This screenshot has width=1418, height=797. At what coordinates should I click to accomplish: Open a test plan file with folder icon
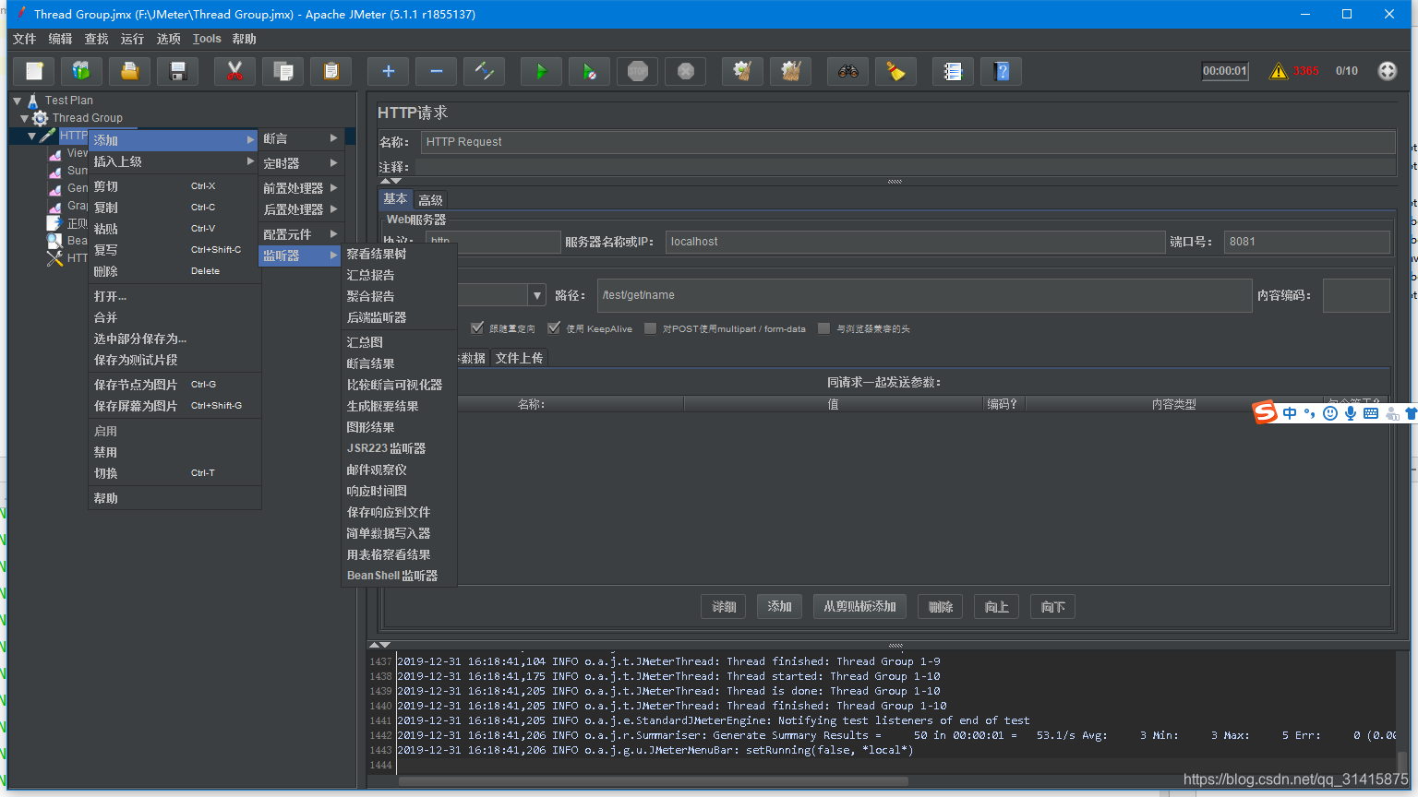pyautogui.click(x=130, y=71)
